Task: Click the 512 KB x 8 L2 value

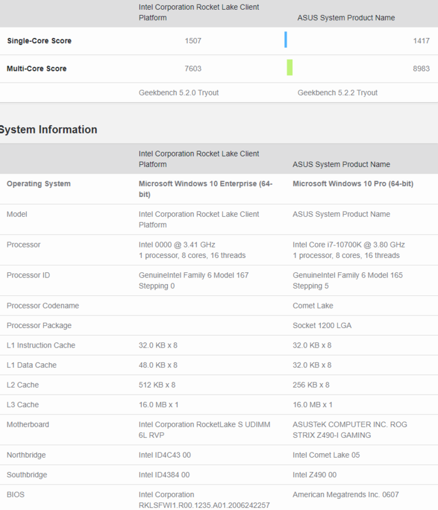Action: [157, 385]
